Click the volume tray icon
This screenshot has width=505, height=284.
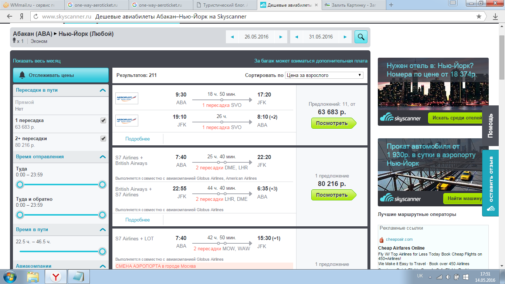pyautogui.click(x=448, y=277)
